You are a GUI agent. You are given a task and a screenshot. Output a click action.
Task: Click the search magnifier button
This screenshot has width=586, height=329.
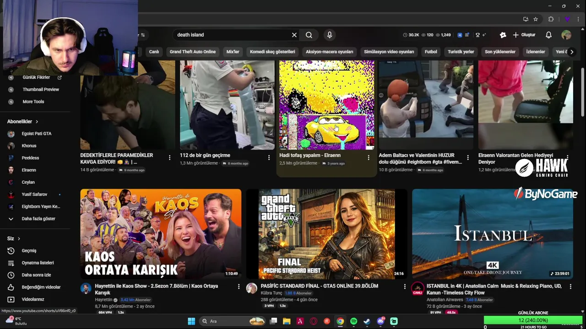pyautogui.click(x=309, y=35)
